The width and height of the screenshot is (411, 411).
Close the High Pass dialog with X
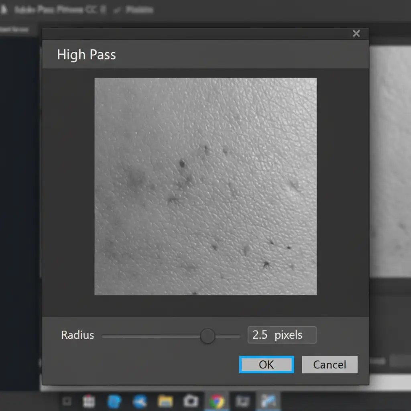click(356, 34)
